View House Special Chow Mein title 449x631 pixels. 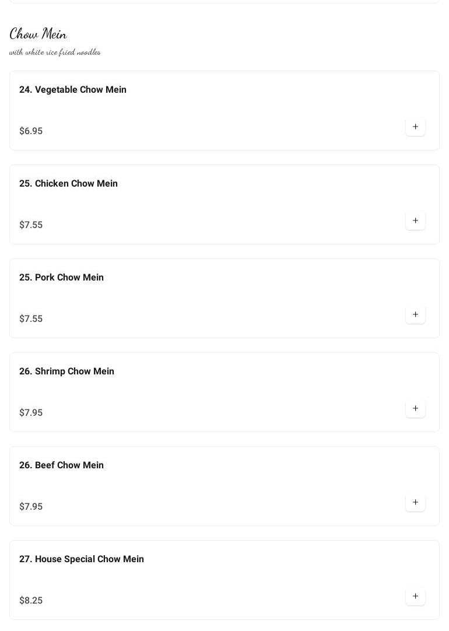tap(81, 559)
